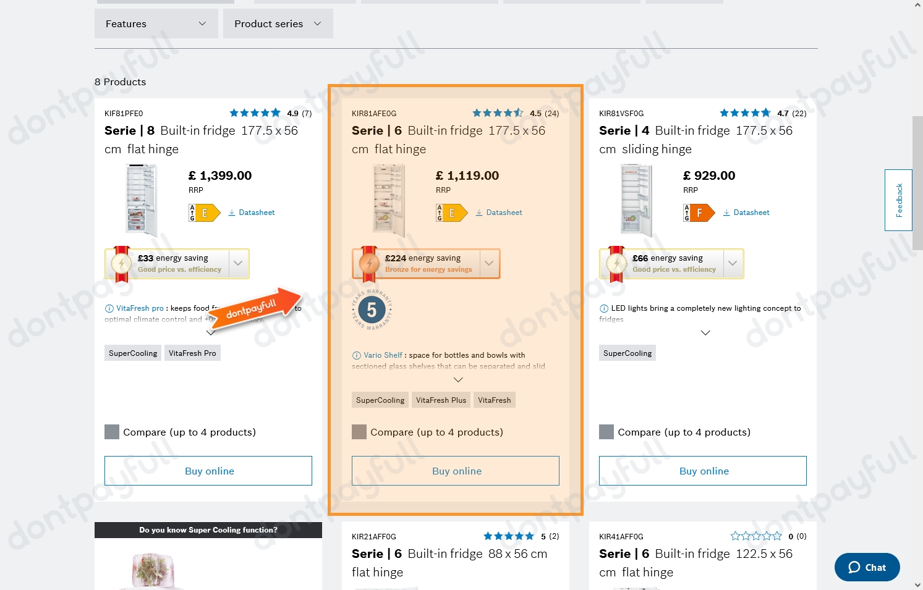Check Compare box for KIR81VSF0G fridge
The width and height of the screenshot is (923, 590).
[606, 432]
